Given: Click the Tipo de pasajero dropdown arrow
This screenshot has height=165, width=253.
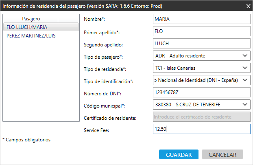Looking at the screenshot, I should (x=244, y=56).
